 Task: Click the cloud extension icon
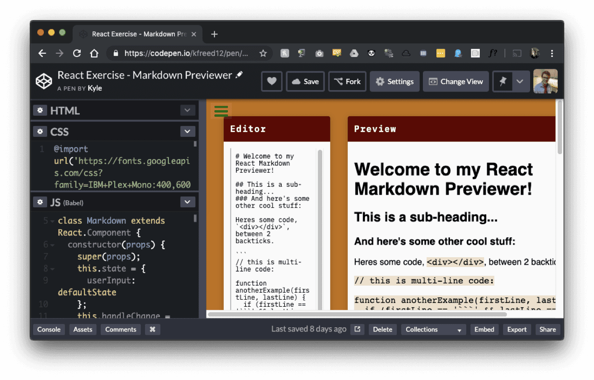pyautogui.click(x=406, y=53)
